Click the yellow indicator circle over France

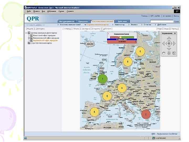pos(107,96)
